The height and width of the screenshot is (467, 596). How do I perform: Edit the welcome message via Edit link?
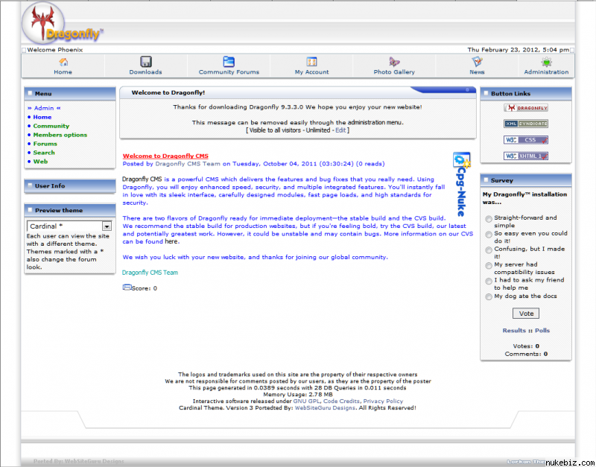(x=340, y=130)
